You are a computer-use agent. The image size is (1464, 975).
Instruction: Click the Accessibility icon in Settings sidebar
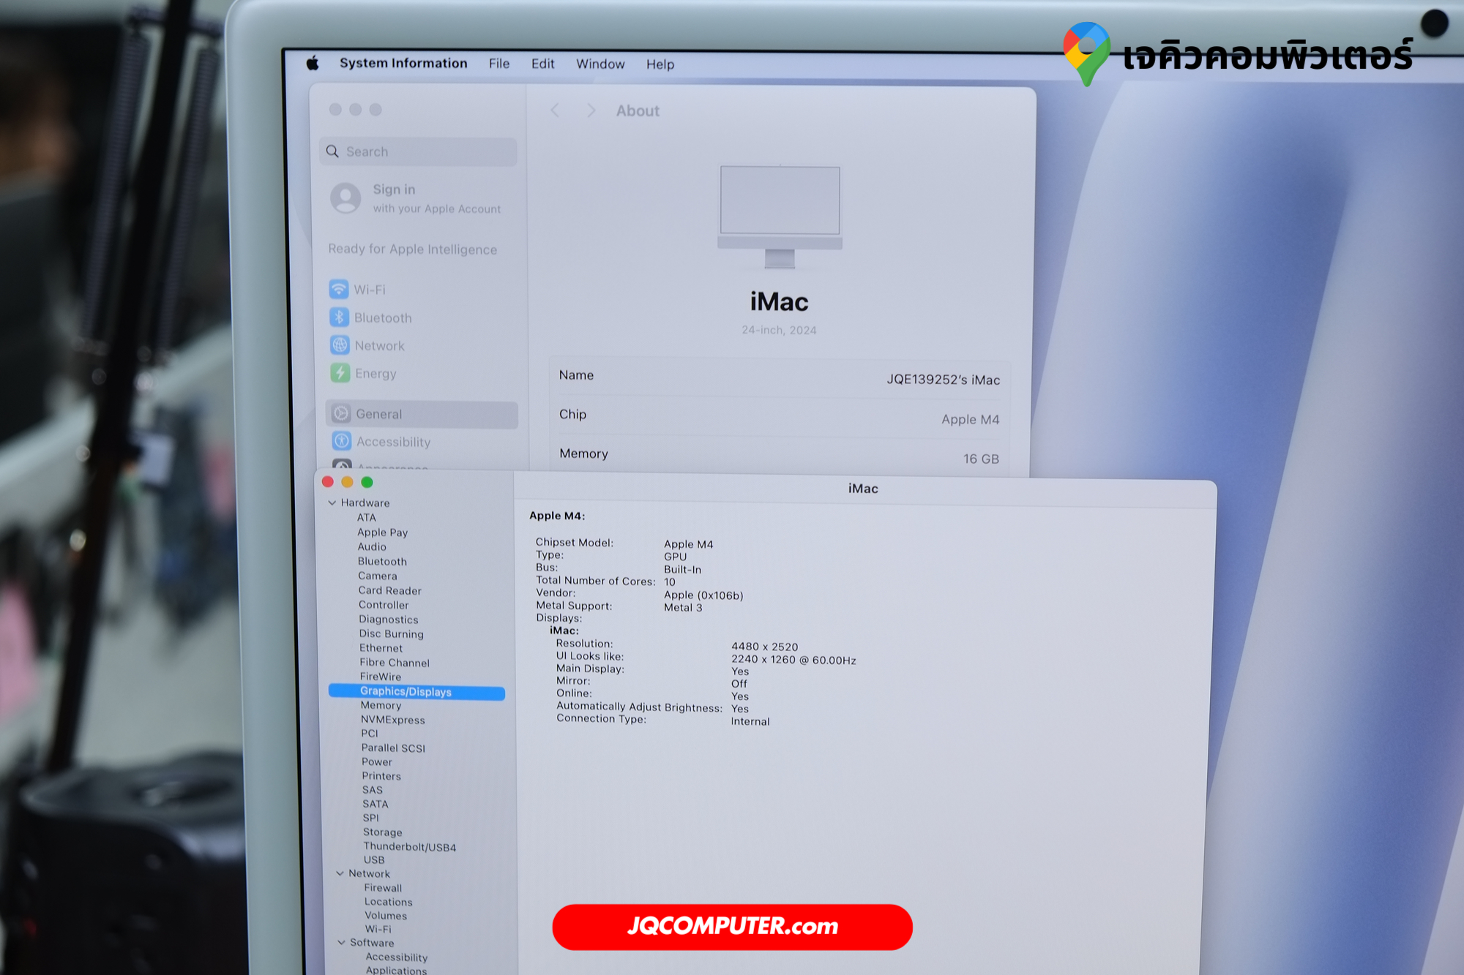click(x=341, y=441)
